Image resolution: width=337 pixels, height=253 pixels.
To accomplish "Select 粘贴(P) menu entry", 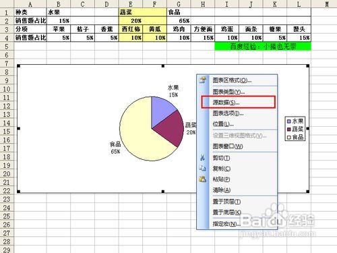I will 221,179.
